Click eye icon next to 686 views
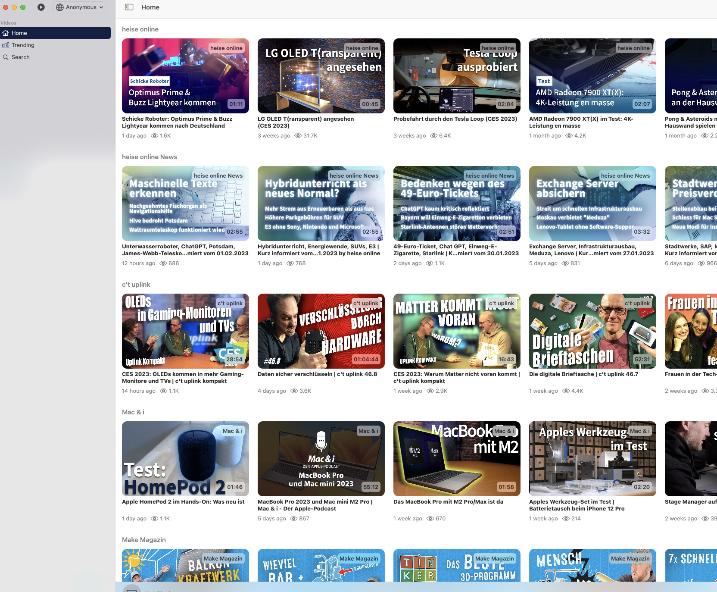 [163, 263]
